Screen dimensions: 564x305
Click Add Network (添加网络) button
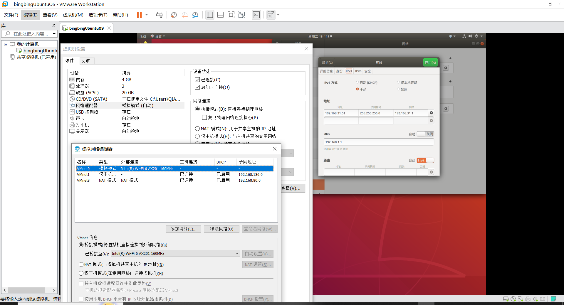pyautogui.click(x=183, y=229)
